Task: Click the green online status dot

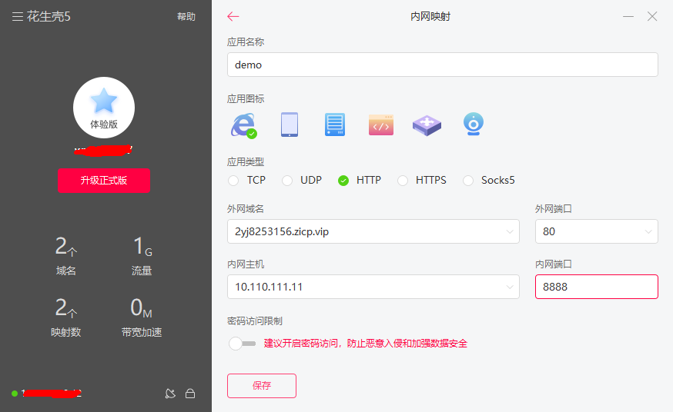Action: click(15, 393)
